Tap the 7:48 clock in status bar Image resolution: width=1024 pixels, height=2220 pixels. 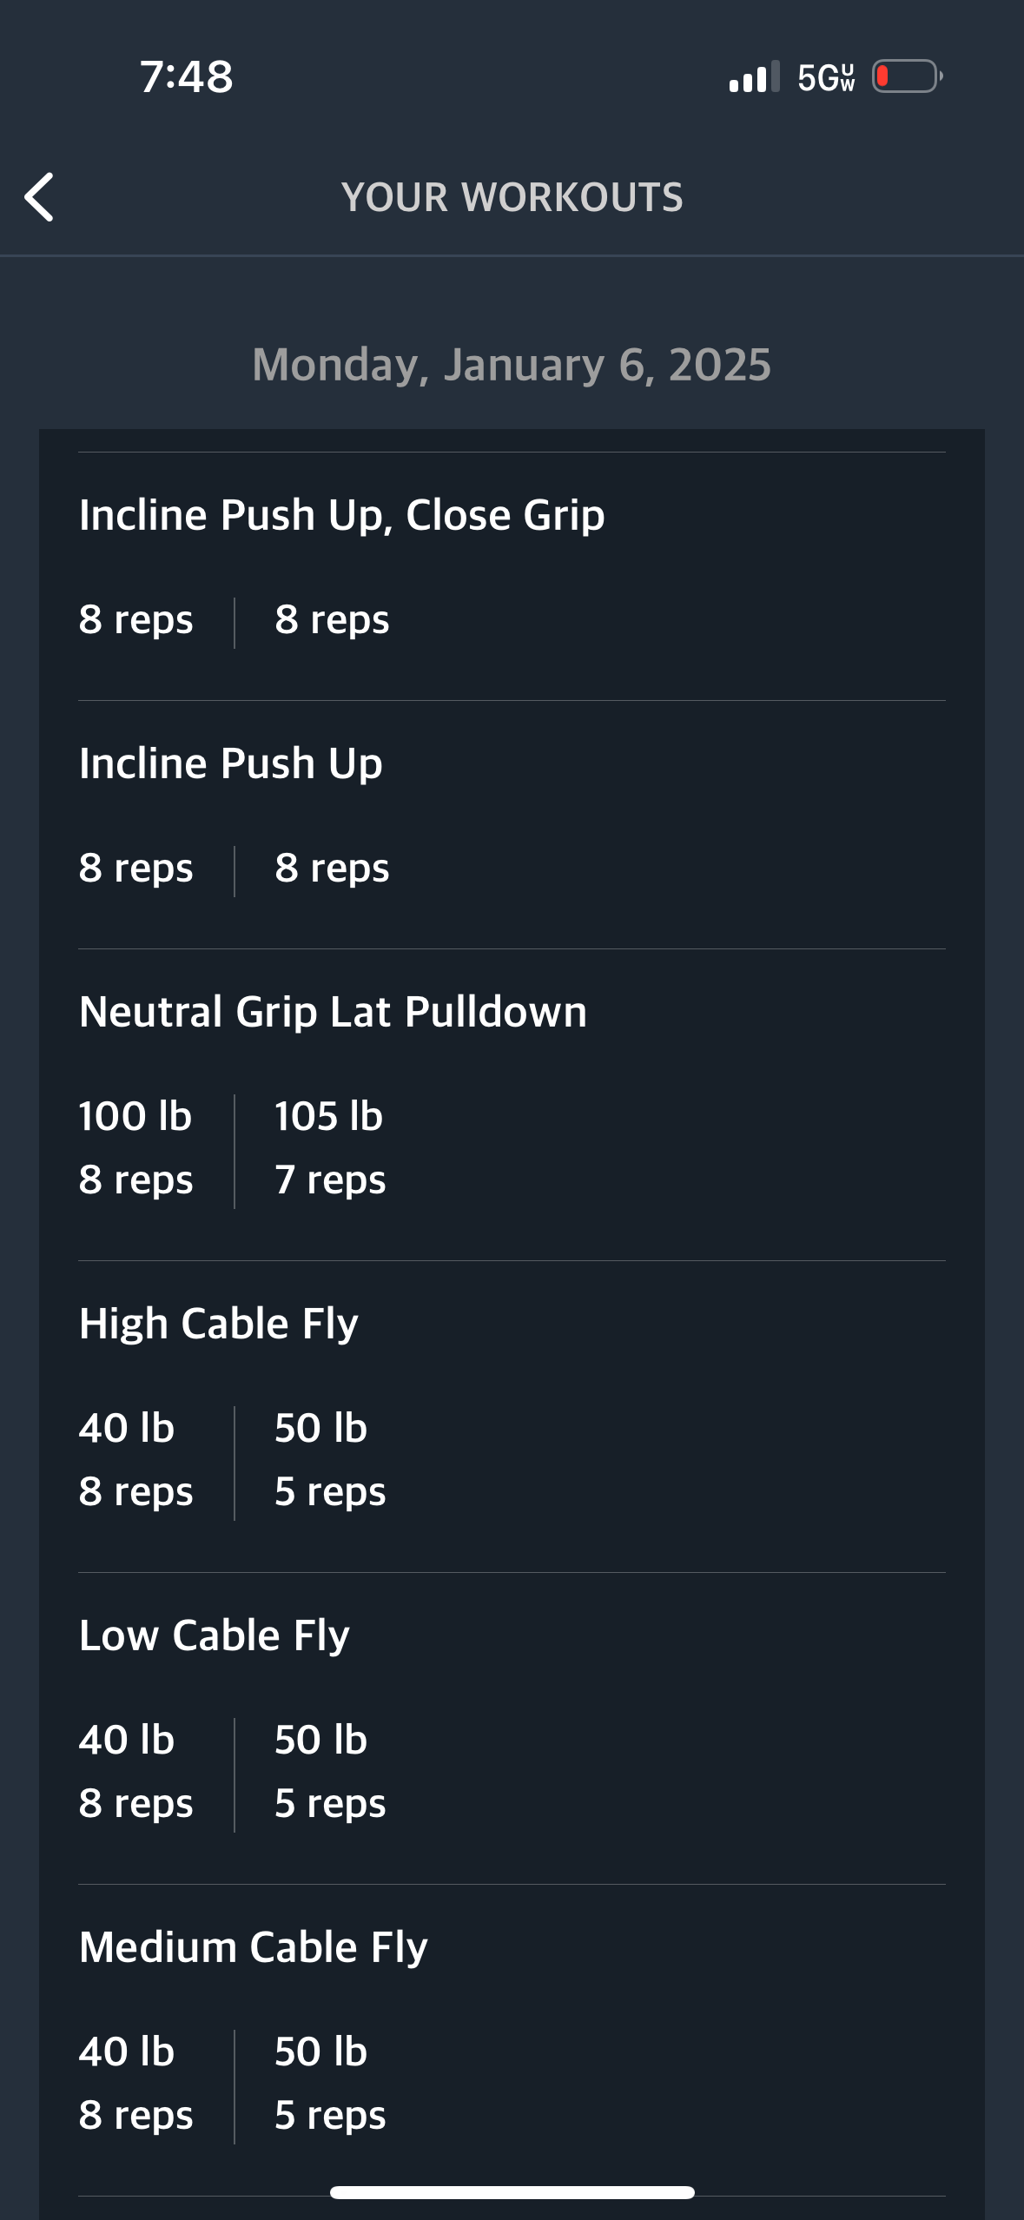tap(187, 76)
